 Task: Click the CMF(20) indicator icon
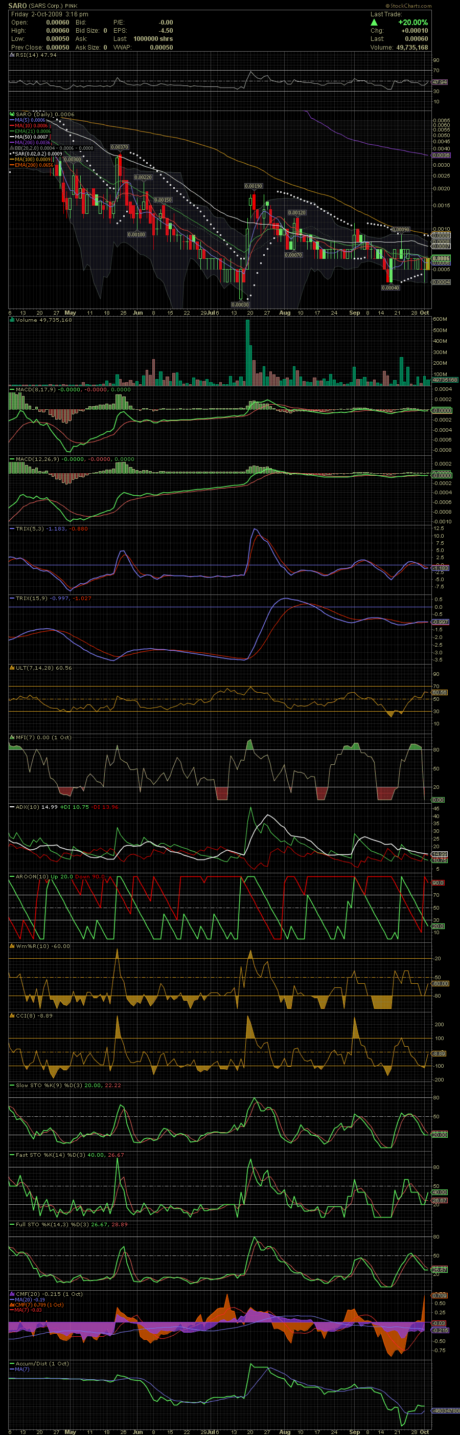tap(12, 1294)
